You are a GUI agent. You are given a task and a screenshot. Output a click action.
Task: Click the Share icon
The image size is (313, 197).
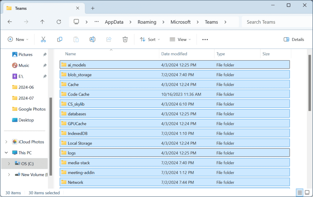109,39
